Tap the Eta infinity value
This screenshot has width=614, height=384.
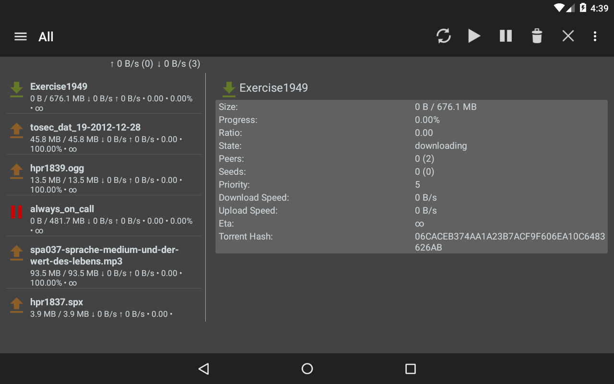pyautogui.click(x=420, y=224)
